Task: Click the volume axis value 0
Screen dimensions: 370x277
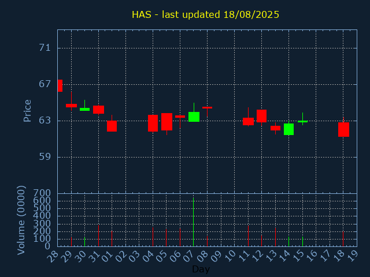Action: coord(47,246)
